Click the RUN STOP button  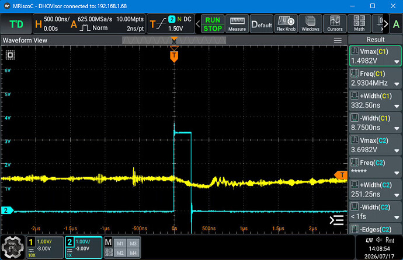(213, 24)
